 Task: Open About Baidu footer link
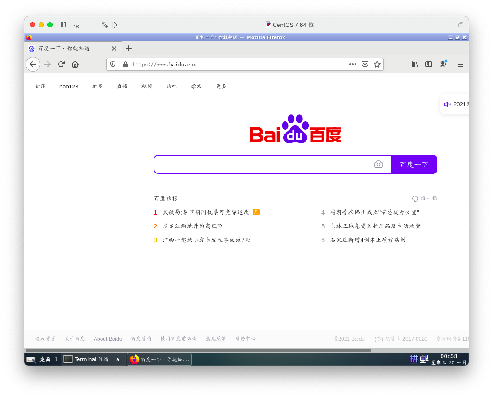108,339
